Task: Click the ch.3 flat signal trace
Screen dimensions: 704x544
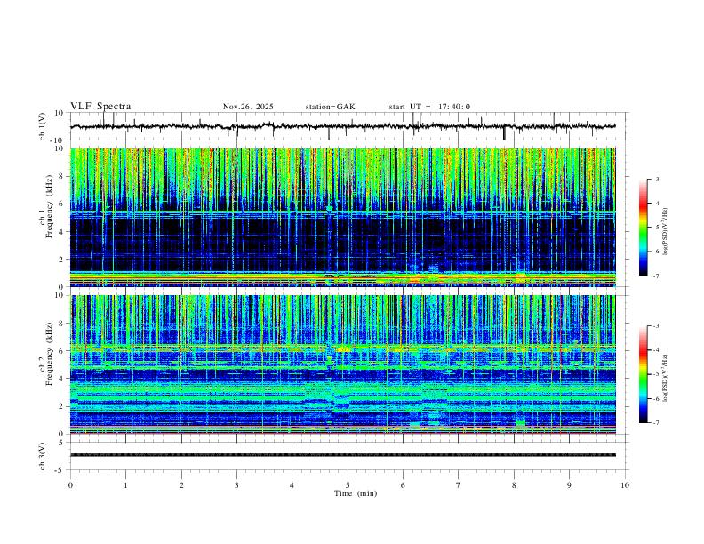Action: (342, 455)
